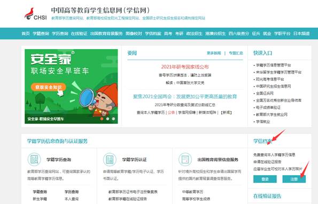Open 高考 in the navigation bar
The width and height of the screenshot is (318, 204).
(168, 34)
